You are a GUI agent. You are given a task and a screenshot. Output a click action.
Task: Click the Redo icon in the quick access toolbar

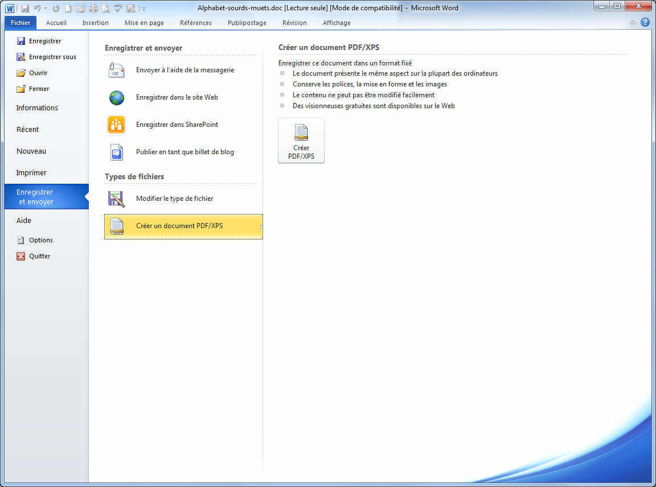(56, 9)
